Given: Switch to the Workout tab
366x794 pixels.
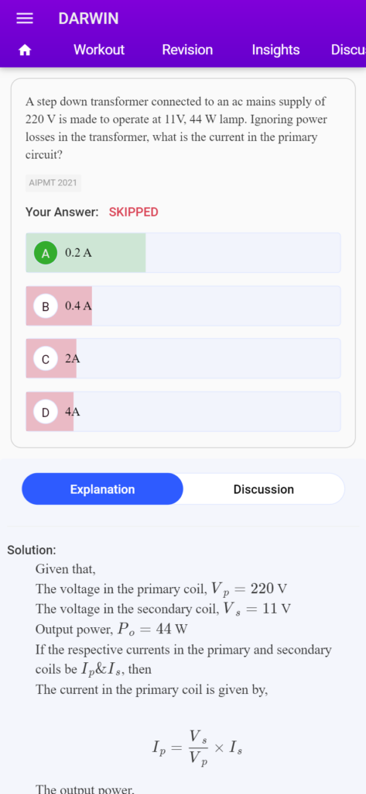Looking at the screenshot, I should pyautogui.click(x=98, y=50).
